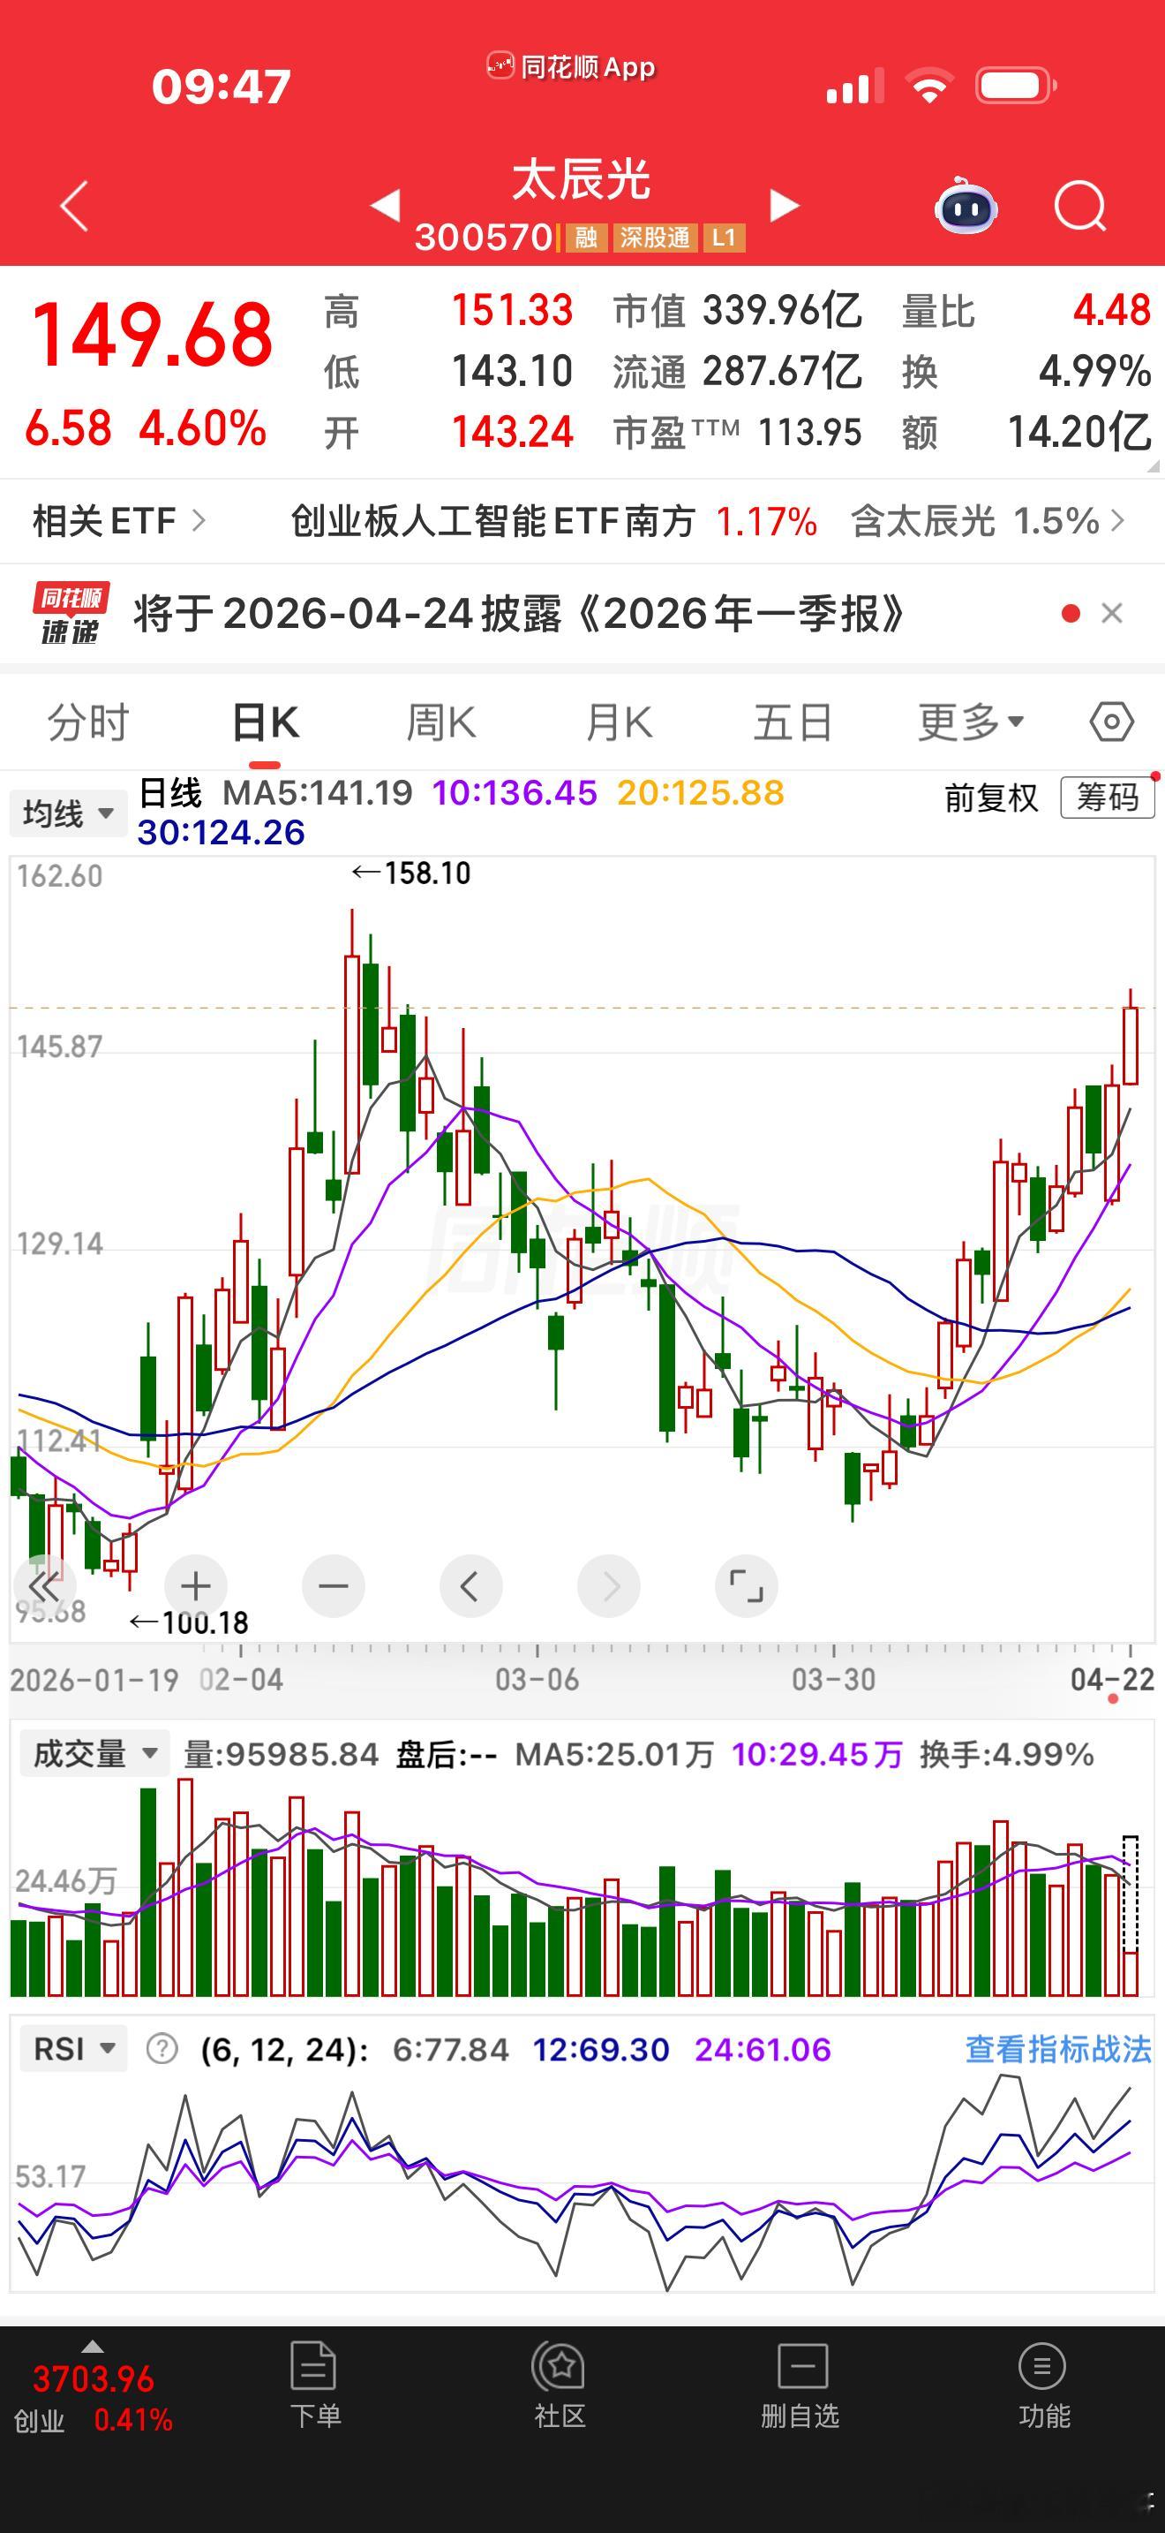
Task: Open chart settings hexagon icon
Action: 1111,722
